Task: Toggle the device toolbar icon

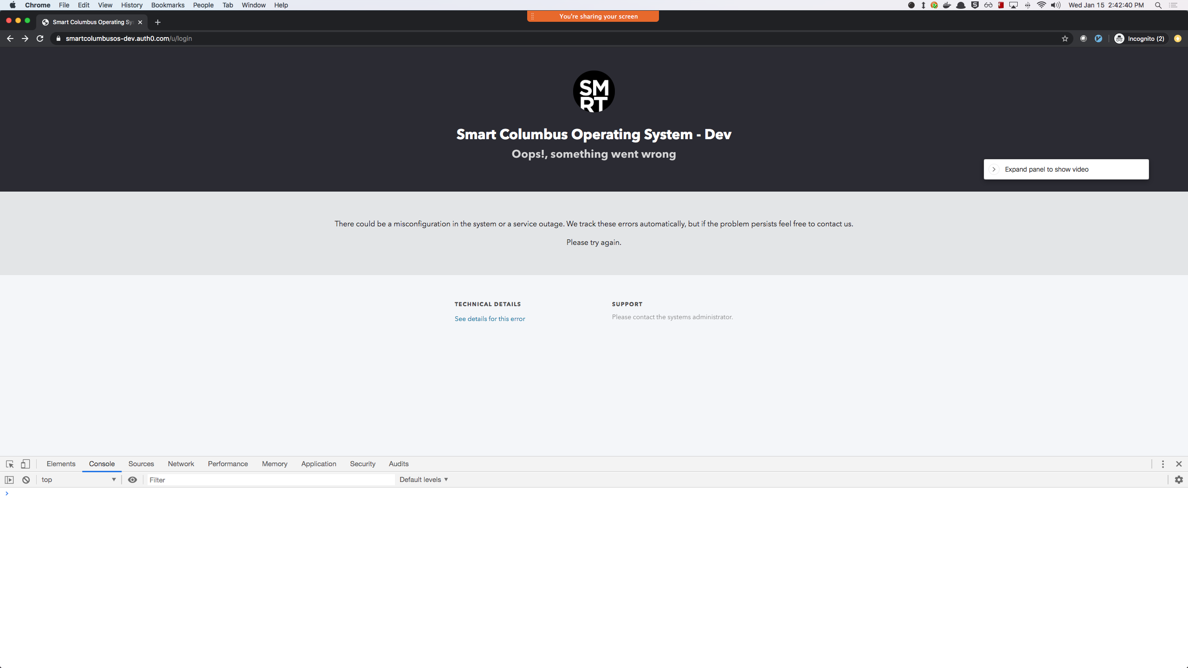Action: pos(26,464)
